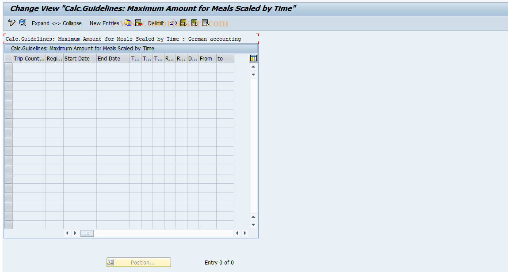Click the D... column header
Viewport: 508px width, 272px height.
[x=193, y=59]
